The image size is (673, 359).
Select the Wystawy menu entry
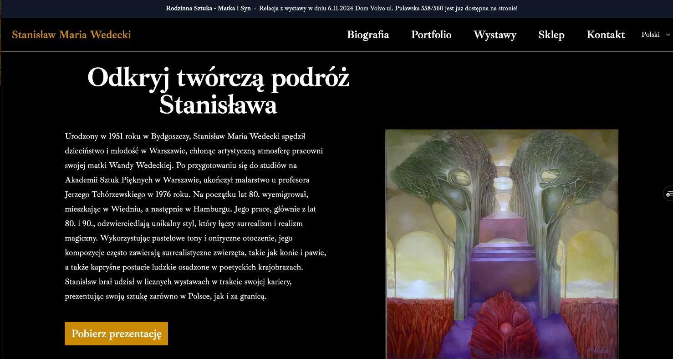click(x=495, y=35)
